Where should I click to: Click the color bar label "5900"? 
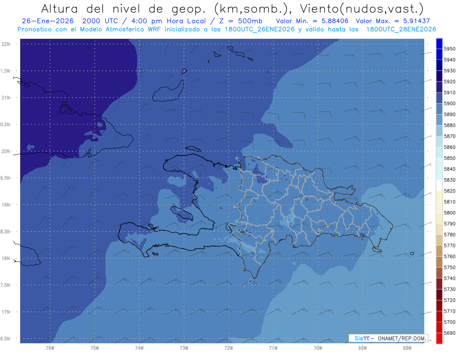pyautogui.click(x=450, y=104)
